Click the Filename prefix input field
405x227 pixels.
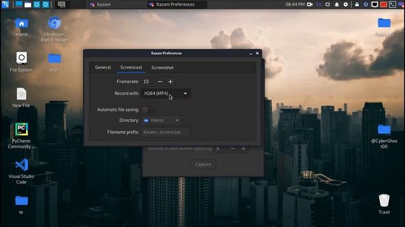[166, 132]
